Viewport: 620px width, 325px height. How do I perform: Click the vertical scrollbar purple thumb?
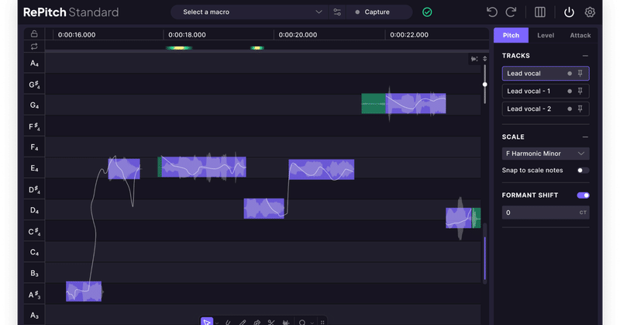(x=485, y=259)
